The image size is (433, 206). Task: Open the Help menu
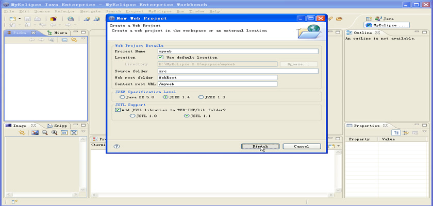[x=214, y=11]
